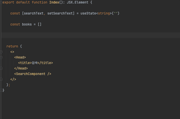
Task: Click the const keyword before books
Action: (x=15, y=24)
